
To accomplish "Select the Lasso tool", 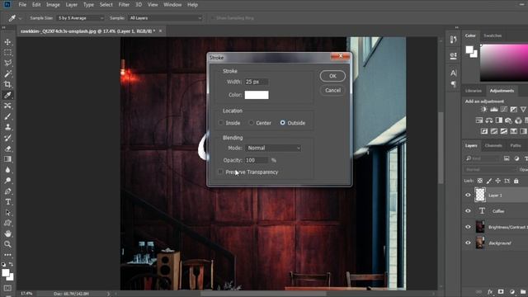I will click(x=7, y=63).
